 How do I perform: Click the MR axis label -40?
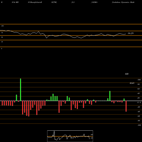click(x=139, y=112)
